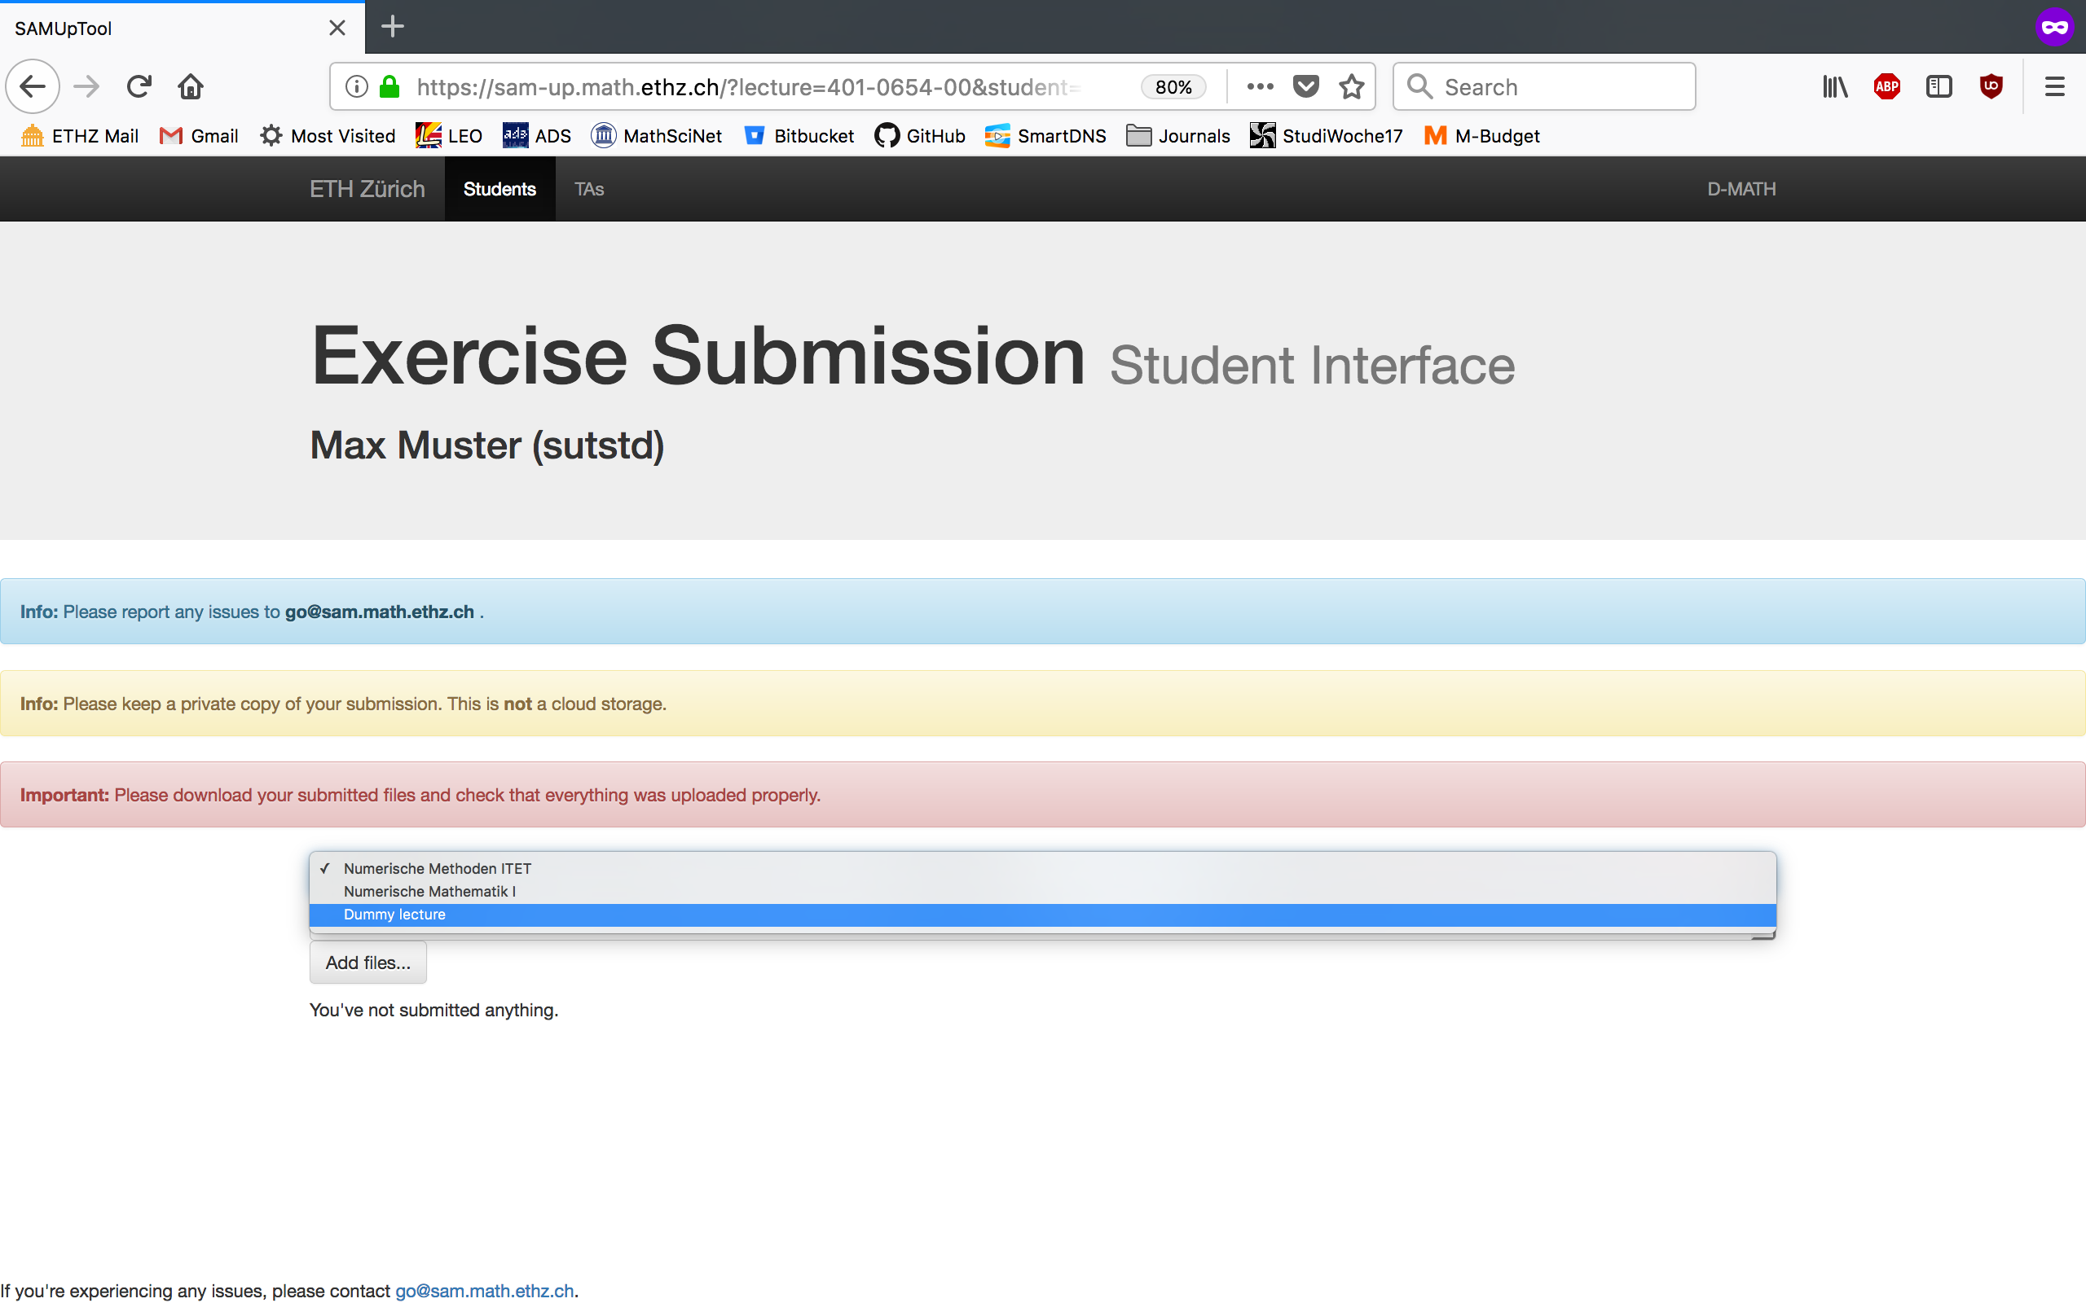Open the LEO bookmark

[x=448, y=135]
